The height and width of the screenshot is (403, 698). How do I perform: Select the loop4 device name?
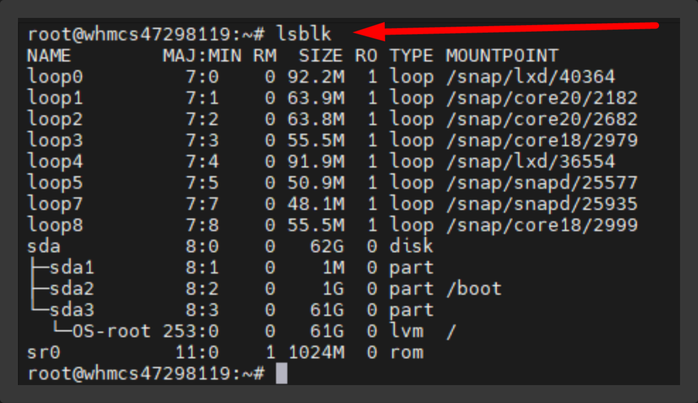click(x=55, y=161)
